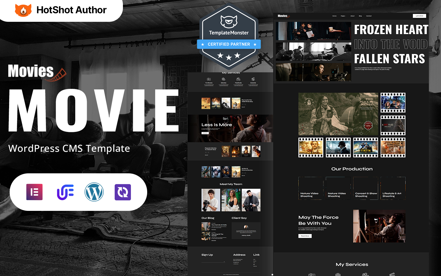Screen dimensions: 441x276
Task: Click the Let's Chat button
Action: pos(419,16)
